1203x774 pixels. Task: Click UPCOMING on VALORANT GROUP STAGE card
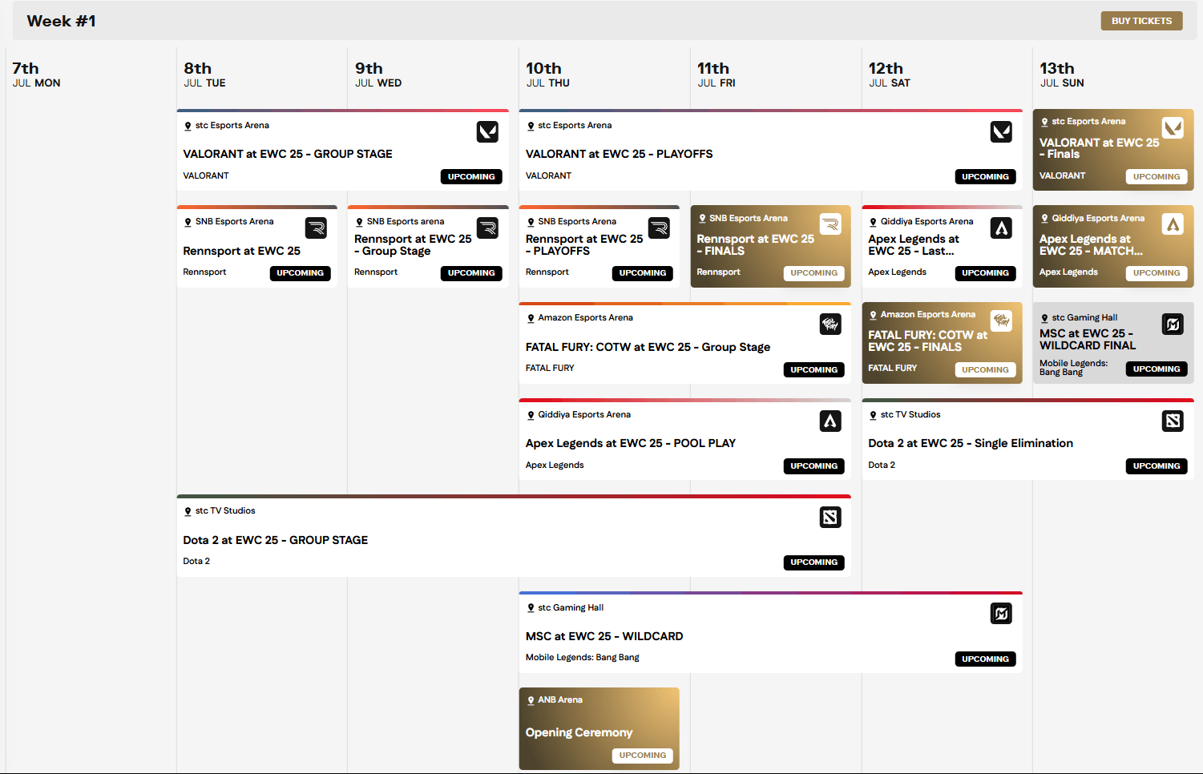[471, 176]
